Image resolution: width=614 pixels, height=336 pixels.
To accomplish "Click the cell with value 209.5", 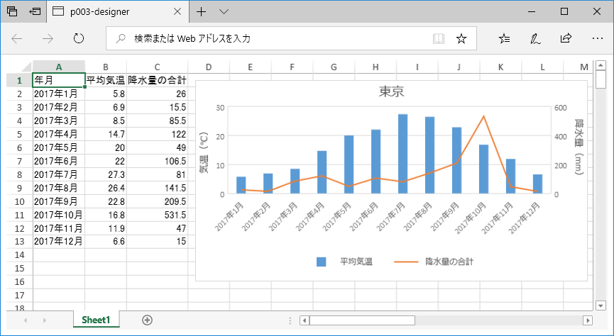I will tap(157, 201).
